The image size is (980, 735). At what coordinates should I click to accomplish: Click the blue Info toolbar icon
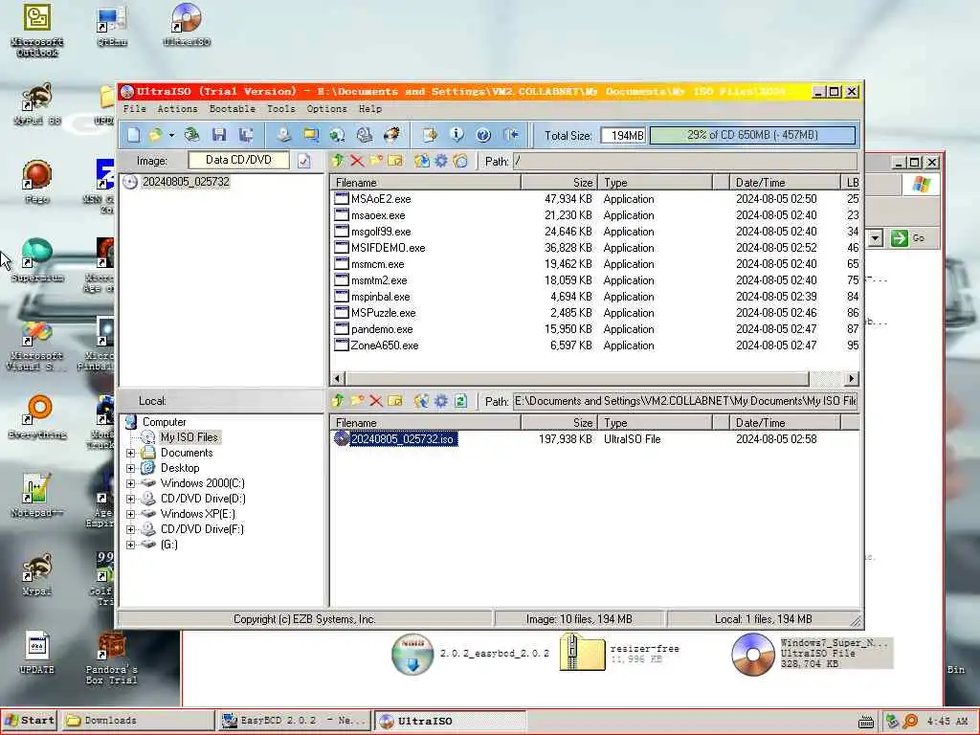457,134
